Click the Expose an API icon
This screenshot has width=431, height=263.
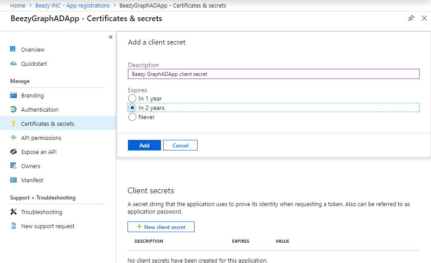[13, 152]
